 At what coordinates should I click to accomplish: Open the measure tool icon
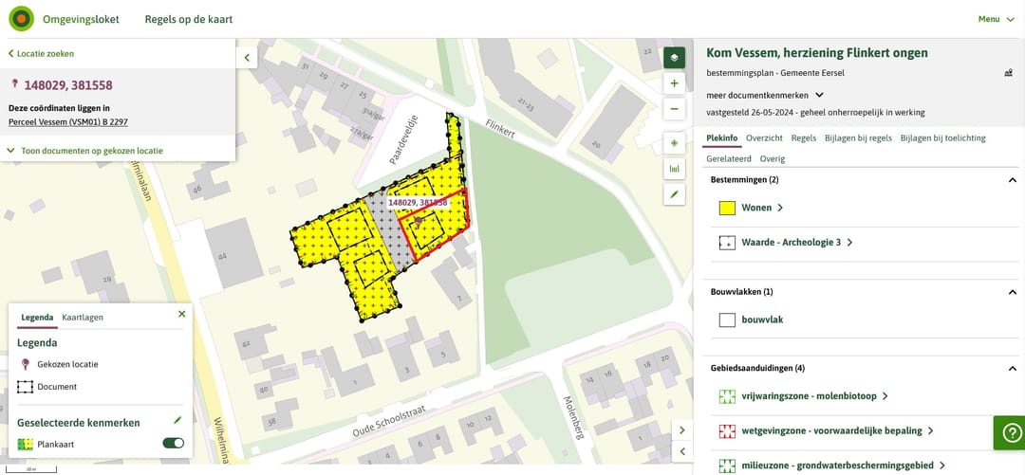coord(674,169)
